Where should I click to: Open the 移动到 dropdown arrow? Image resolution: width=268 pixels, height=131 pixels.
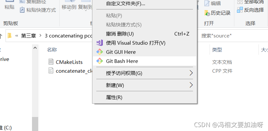pos(69,11)
